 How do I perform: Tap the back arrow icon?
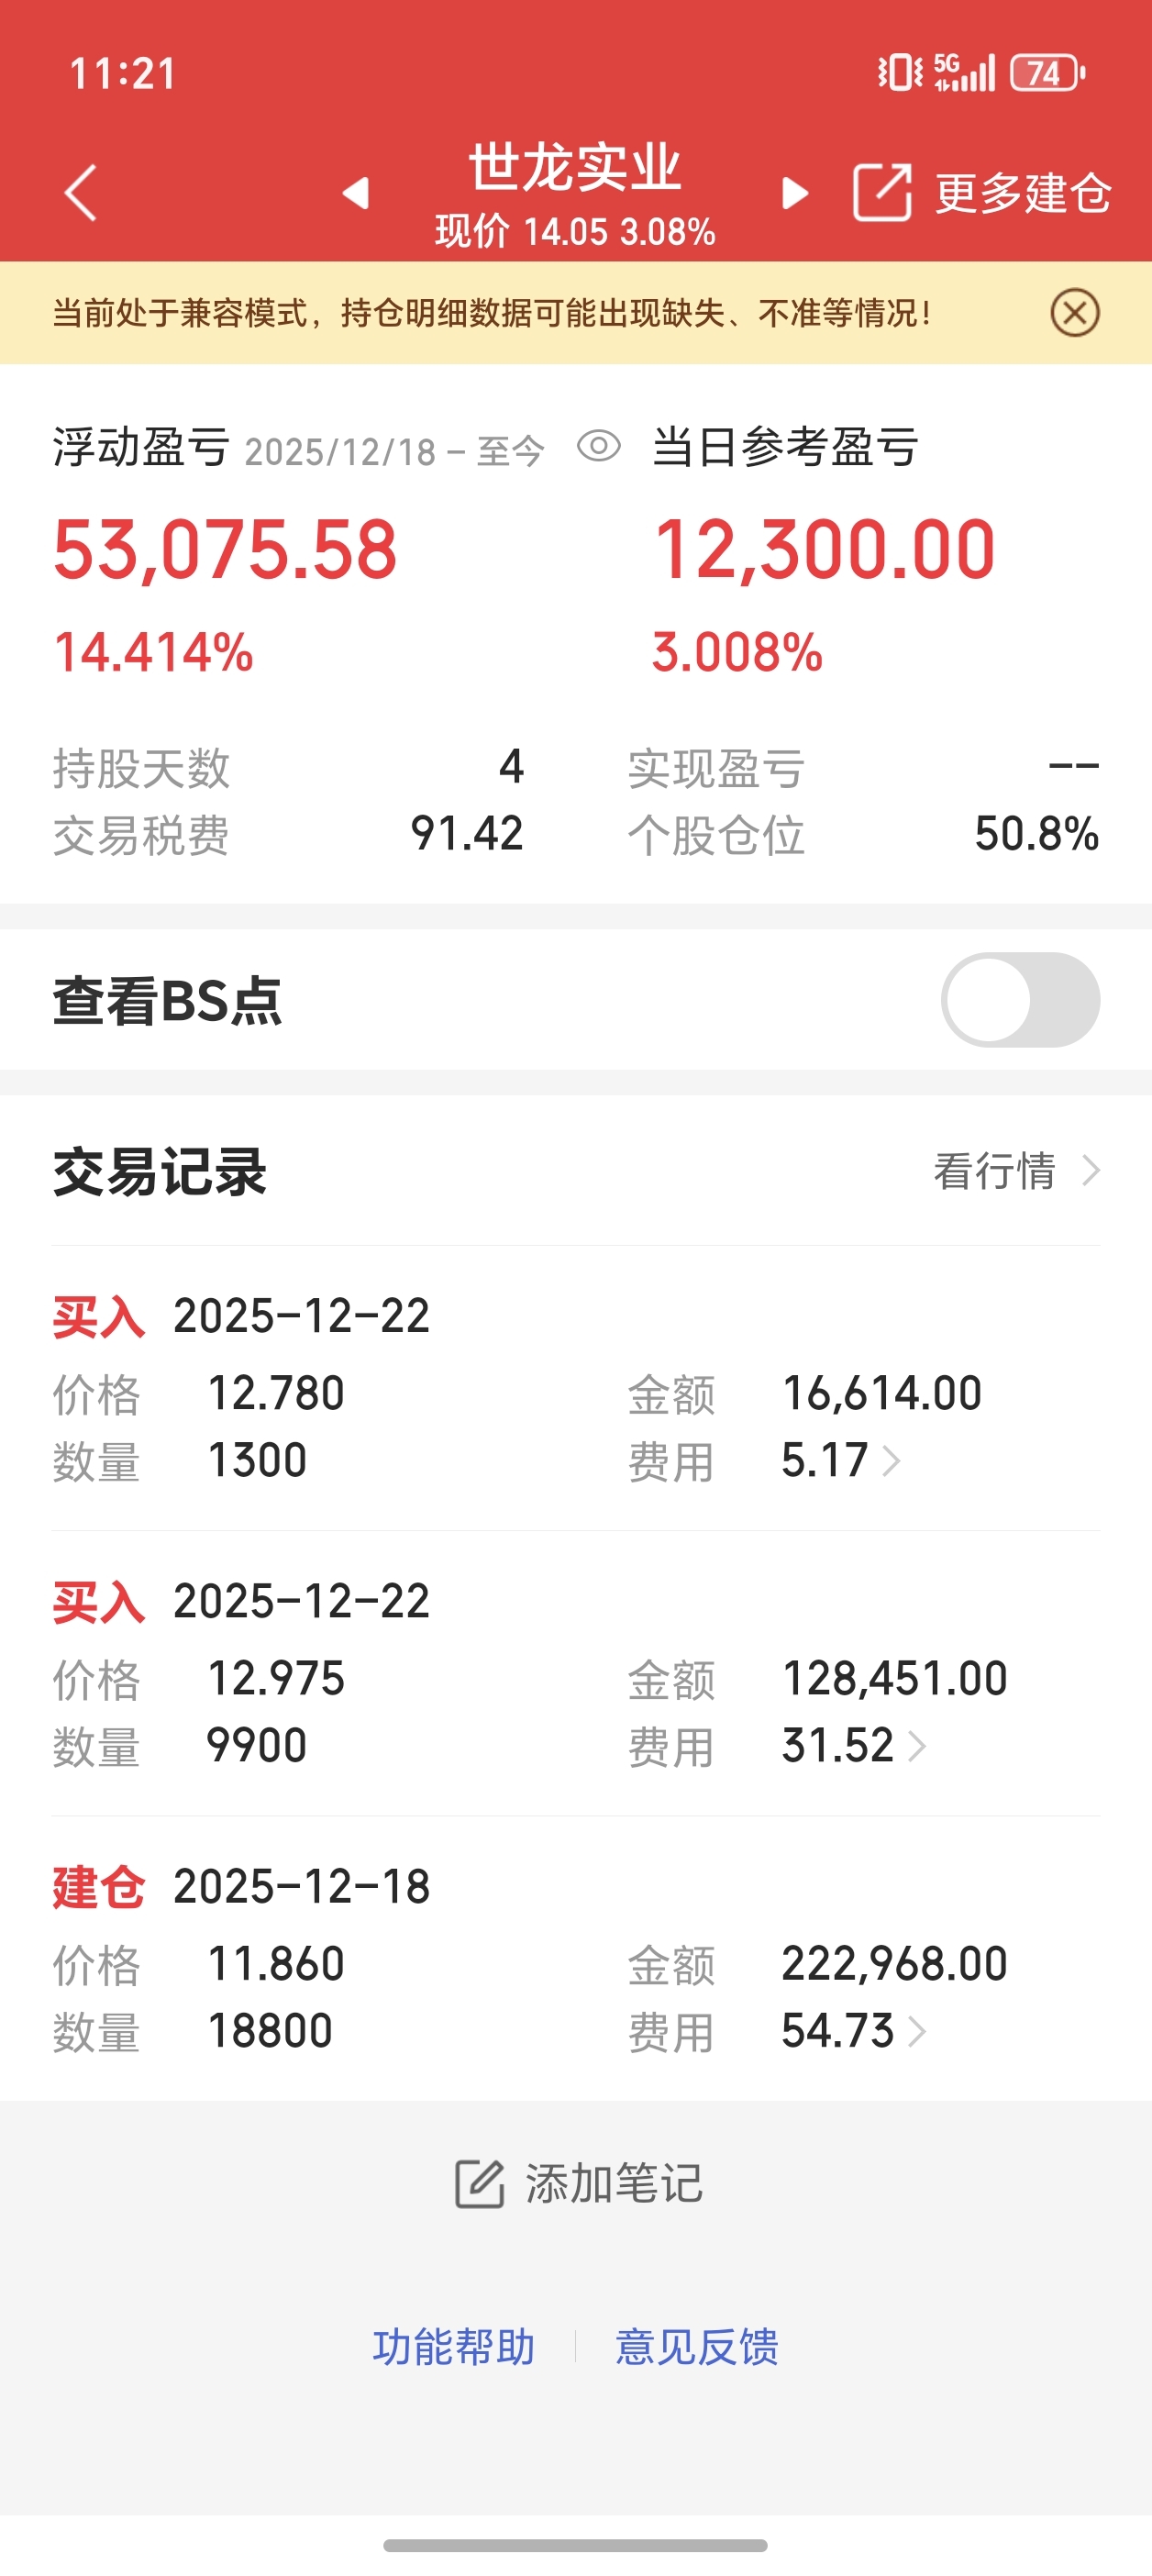coord(81,192)
